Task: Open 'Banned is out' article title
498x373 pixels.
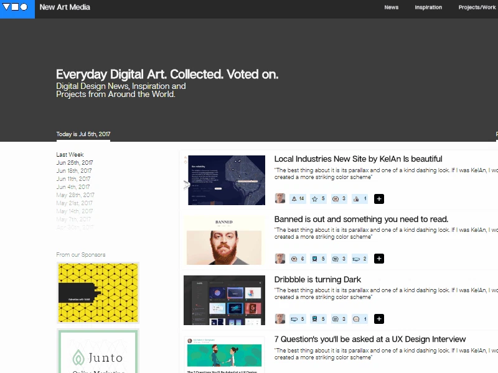Action: pyautogui.click(x=362, y=219)
